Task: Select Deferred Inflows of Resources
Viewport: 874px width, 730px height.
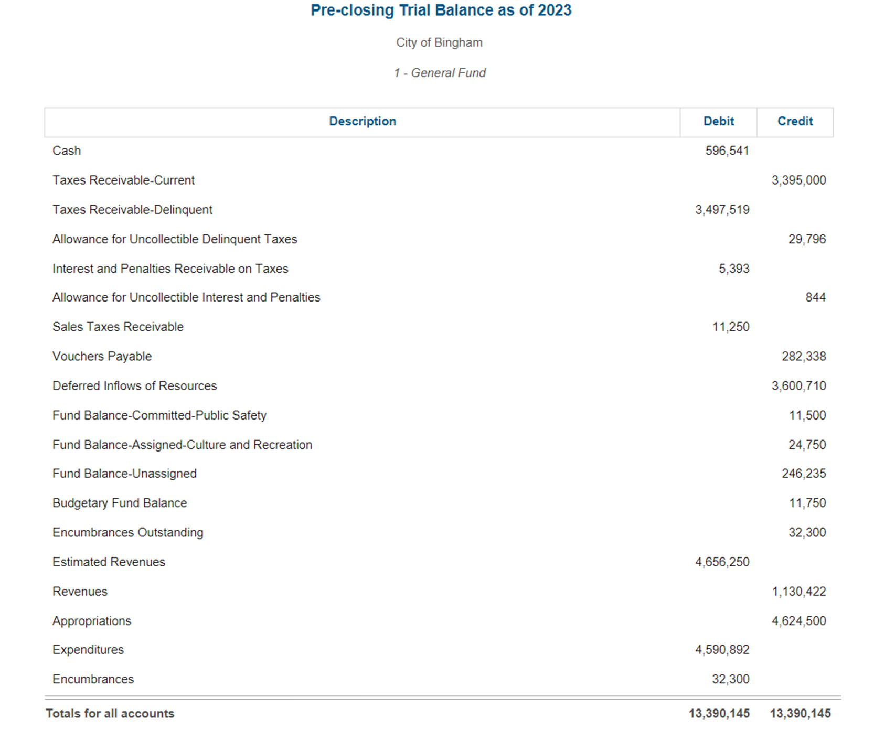Action: [134, 385]
